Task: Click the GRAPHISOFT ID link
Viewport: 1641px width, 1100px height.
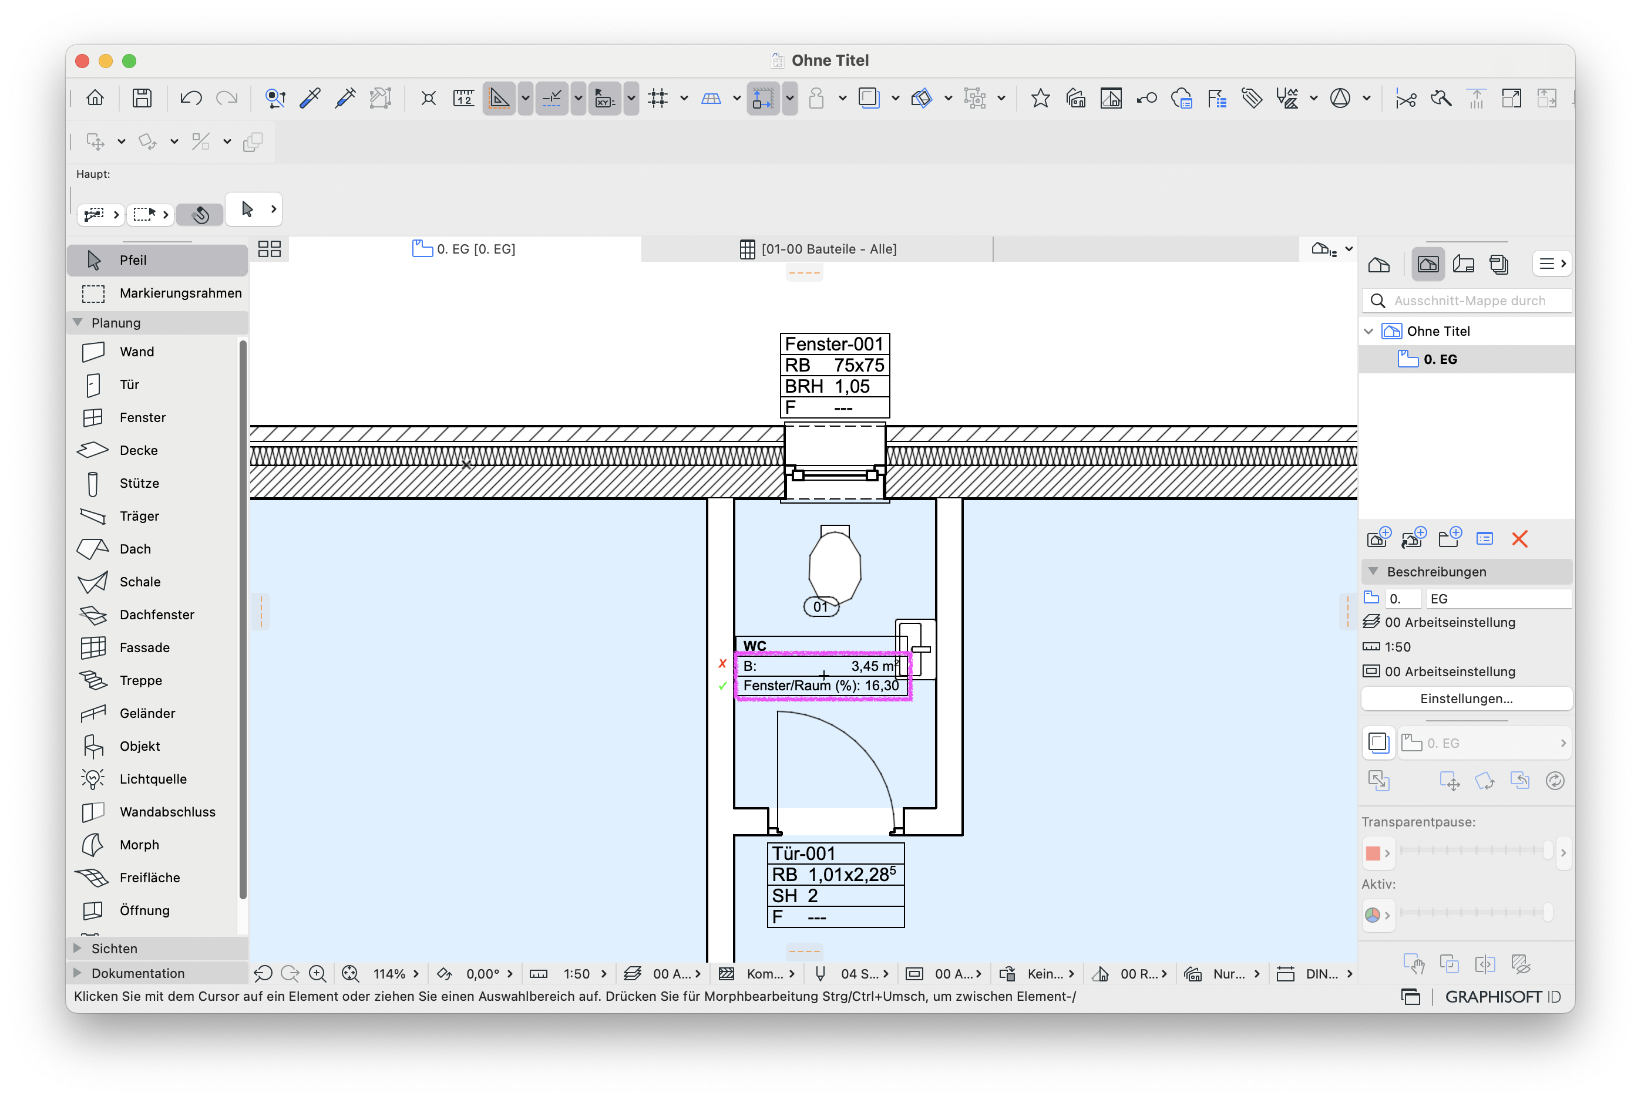Action: (1502, 997)
